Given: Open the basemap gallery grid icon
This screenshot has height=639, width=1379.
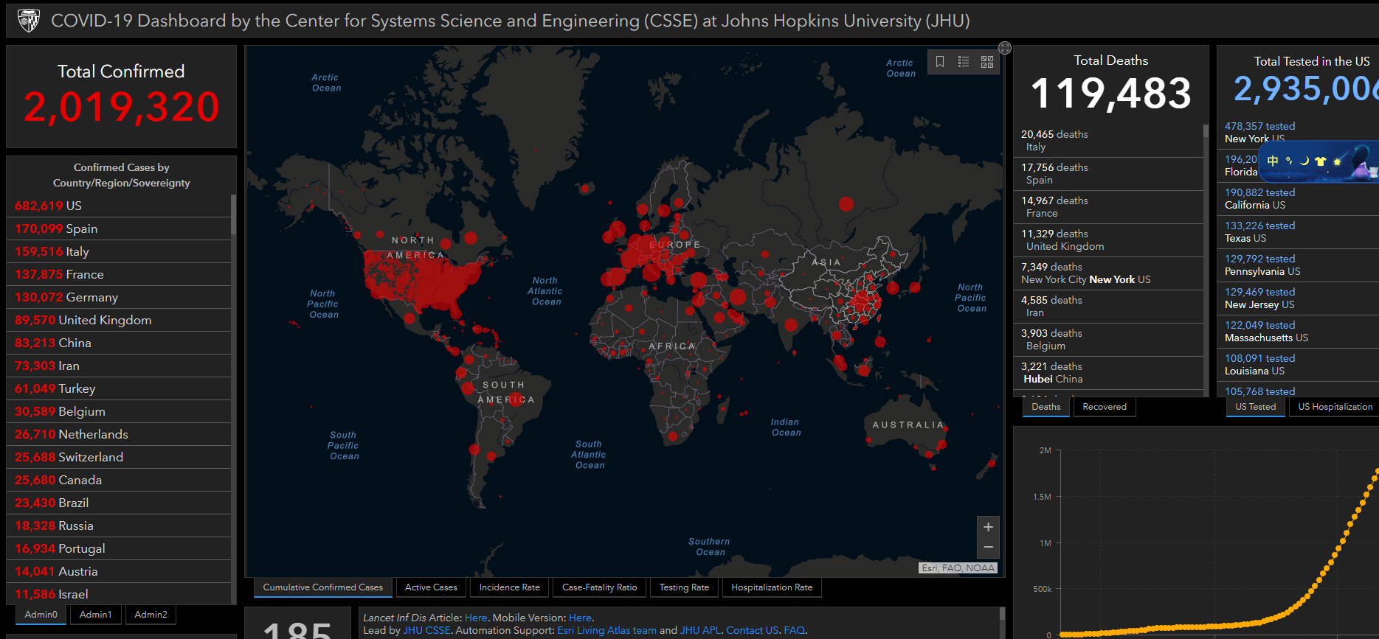Looking at the screenshot, I should click(987, 62).
